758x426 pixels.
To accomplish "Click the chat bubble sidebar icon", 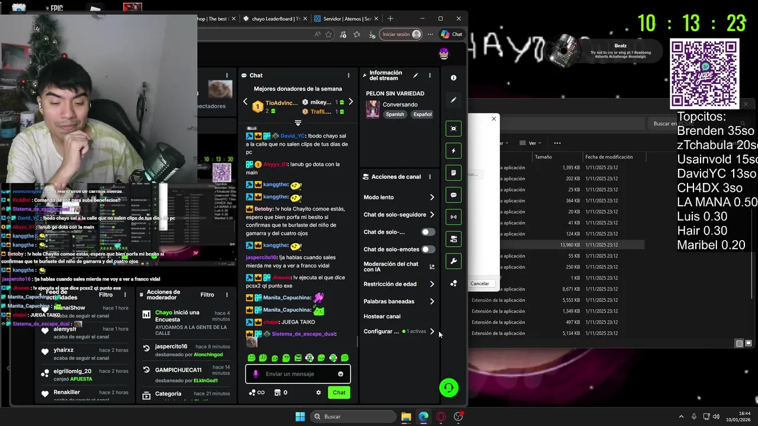I will coord(454,195).
